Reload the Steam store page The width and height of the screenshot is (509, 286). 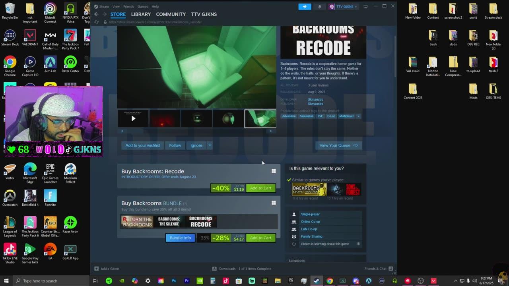pos(97,22)
